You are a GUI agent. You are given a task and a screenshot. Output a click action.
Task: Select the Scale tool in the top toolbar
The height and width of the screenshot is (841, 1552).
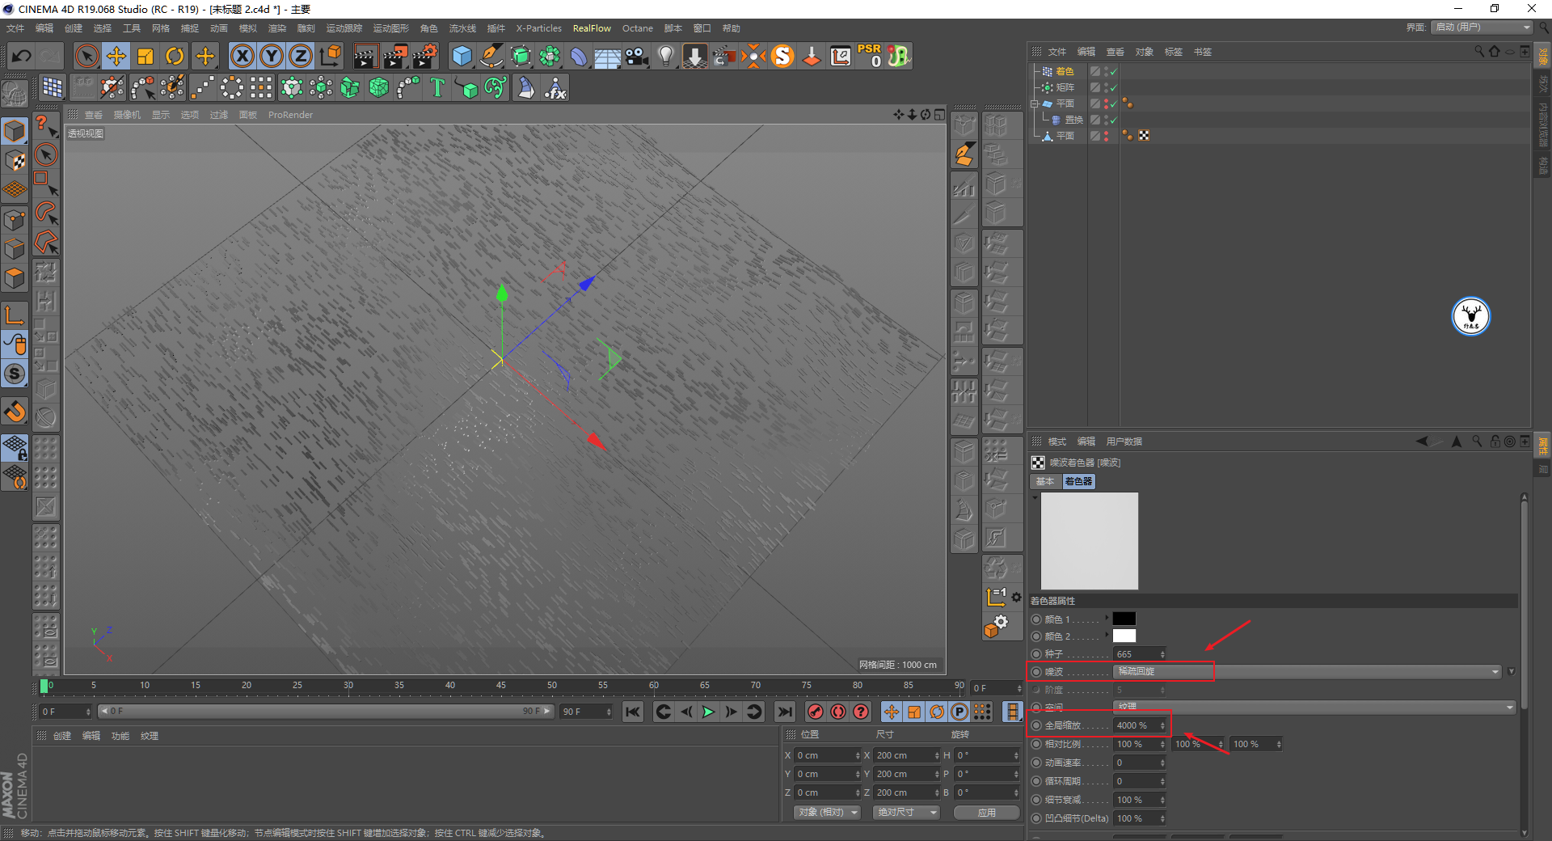(x=145, y=56)
